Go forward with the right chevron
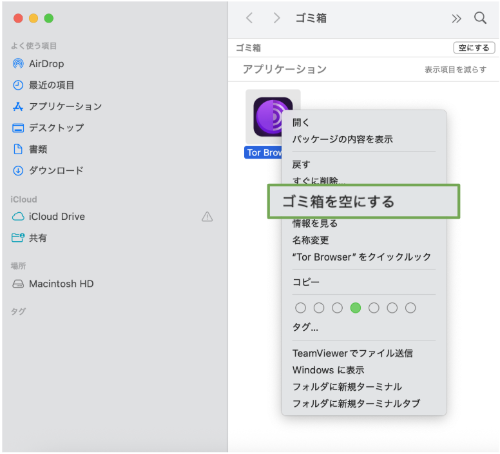The width and height of the screenshot is (500, 454). pyautogui.click(x=277, y=18)
